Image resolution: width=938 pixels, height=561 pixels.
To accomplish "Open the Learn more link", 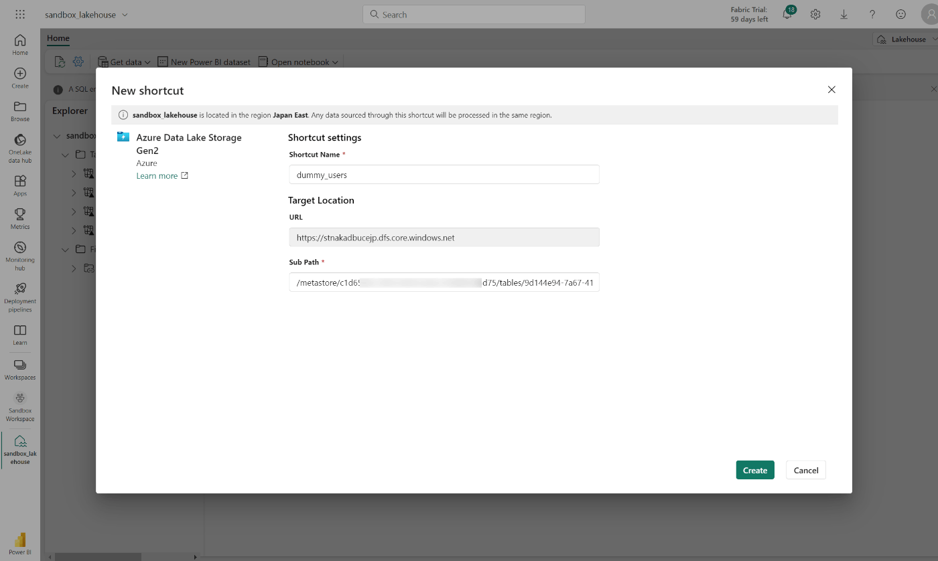I will click(x=157, y=175).
